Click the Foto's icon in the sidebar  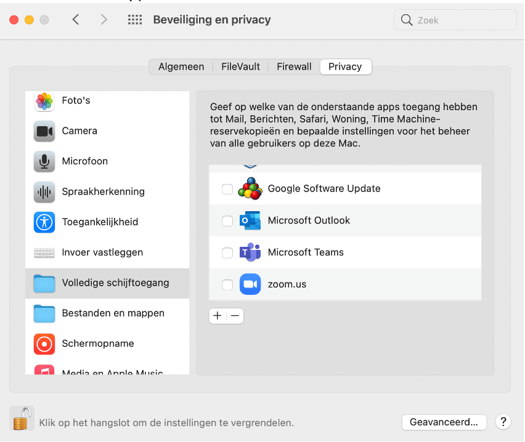(x=44, y=101)
